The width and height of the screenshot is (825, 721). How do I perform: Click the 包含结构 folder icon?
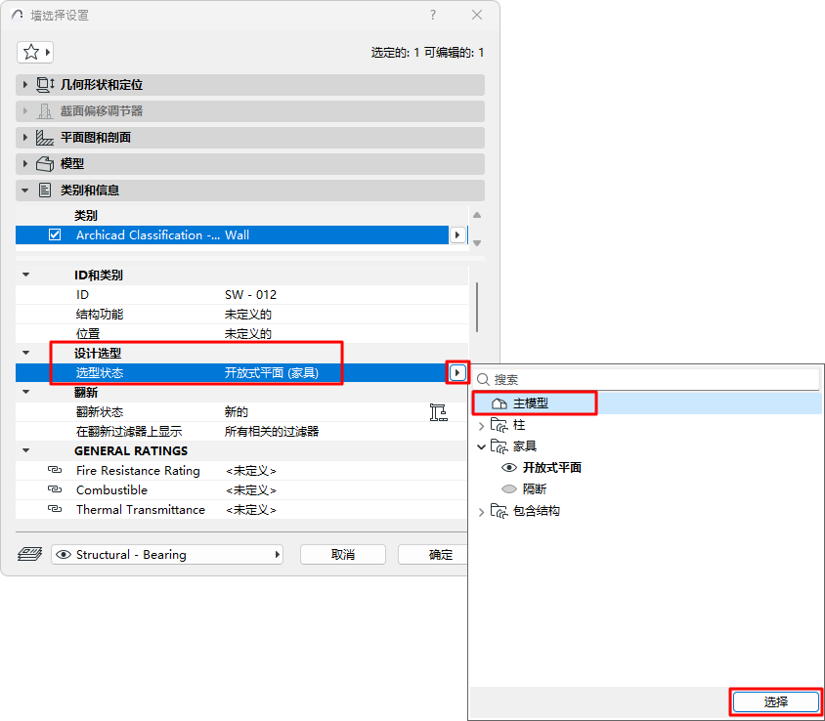499,511
